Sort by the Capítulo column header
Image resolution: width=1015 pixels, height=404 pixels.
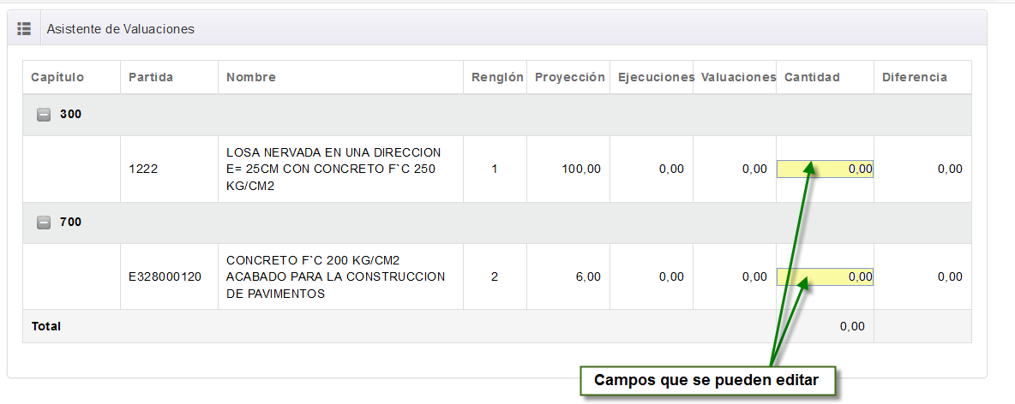click(57, 77)
